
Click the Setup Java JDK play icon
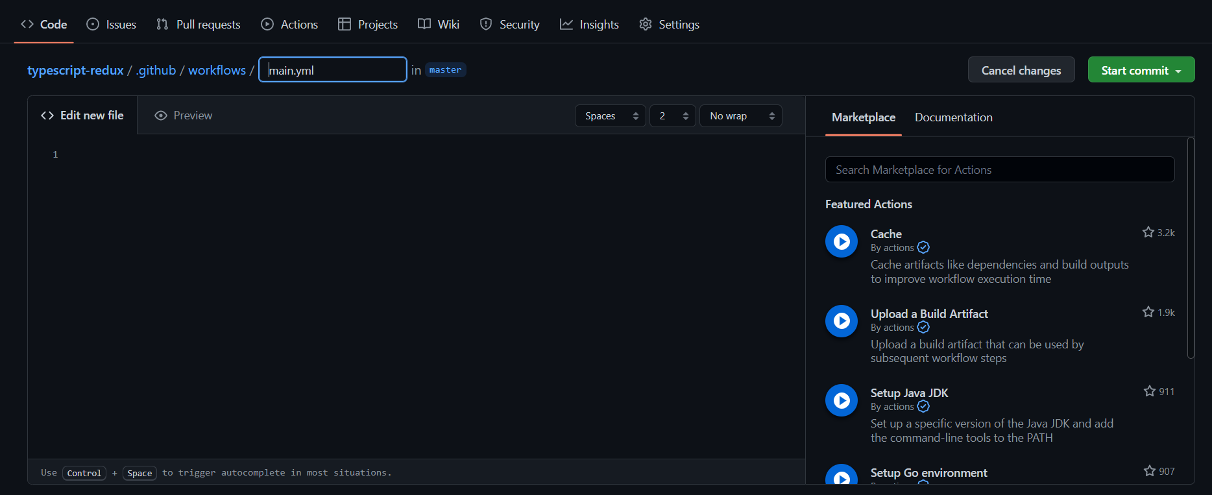coord(842,400)
